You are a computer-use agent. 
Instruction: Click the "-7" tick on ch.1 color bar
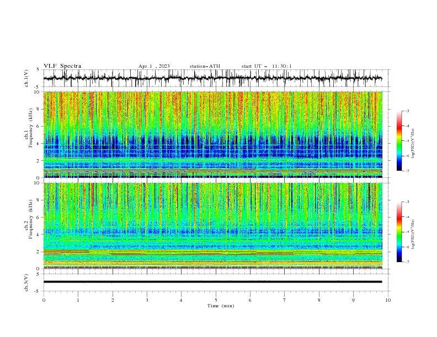pyautogui.click(x=407, y=171)
